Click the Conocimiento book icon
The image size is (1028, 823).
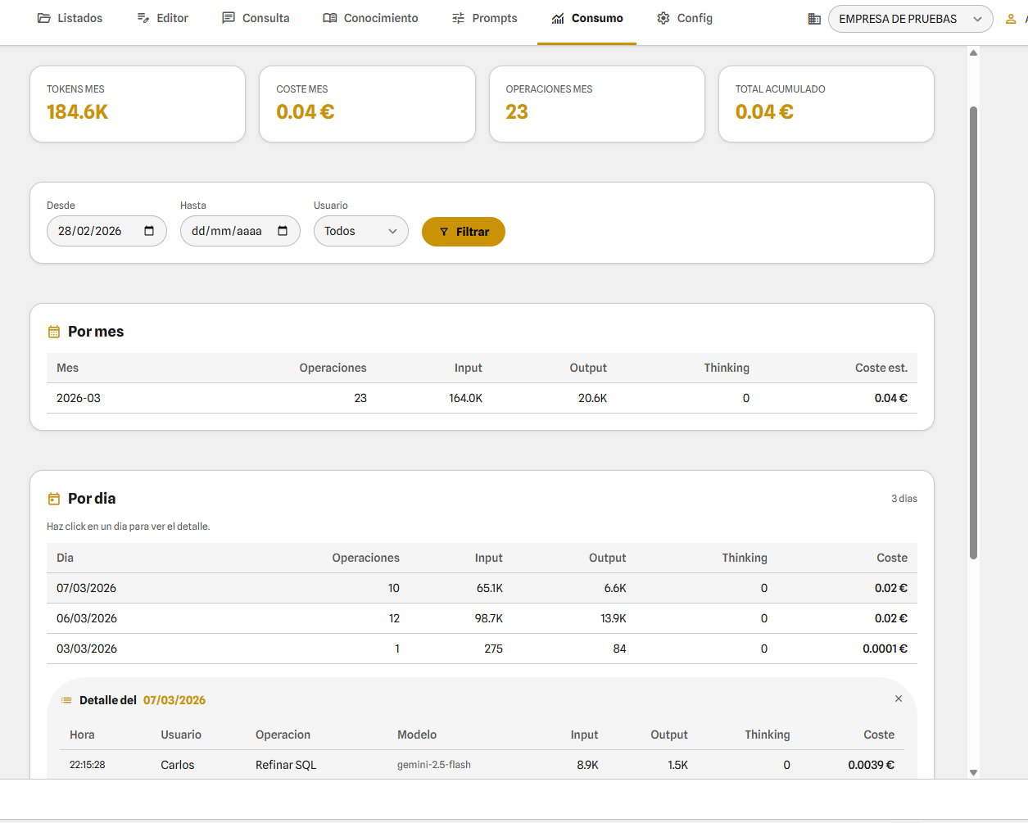[x=330, y=18]
